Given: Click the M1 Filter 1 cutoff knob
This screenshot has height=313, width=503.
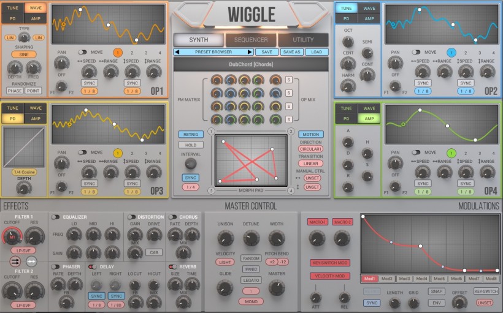Looking at the screenshot, I should pyautogui.click(x=12, y=235).
